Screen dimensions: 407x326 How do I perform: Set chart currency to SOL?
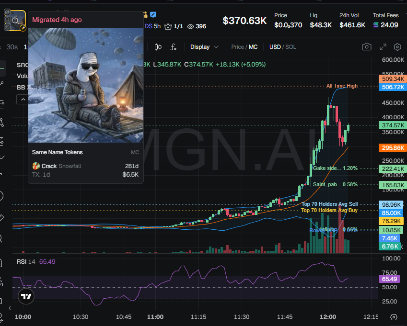pos(291,47)
